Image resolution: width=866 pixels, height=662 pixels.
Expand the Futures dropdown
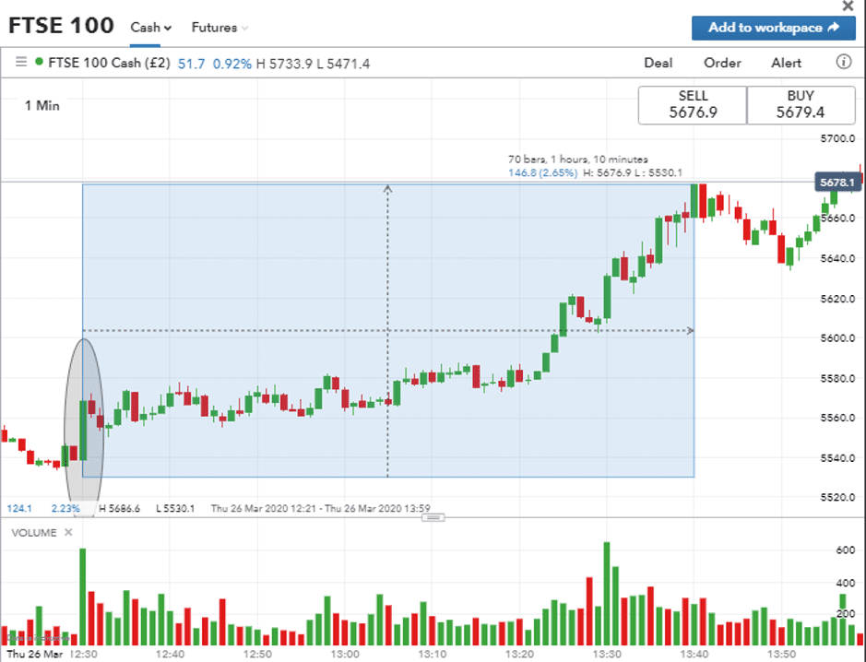point(219,28)
